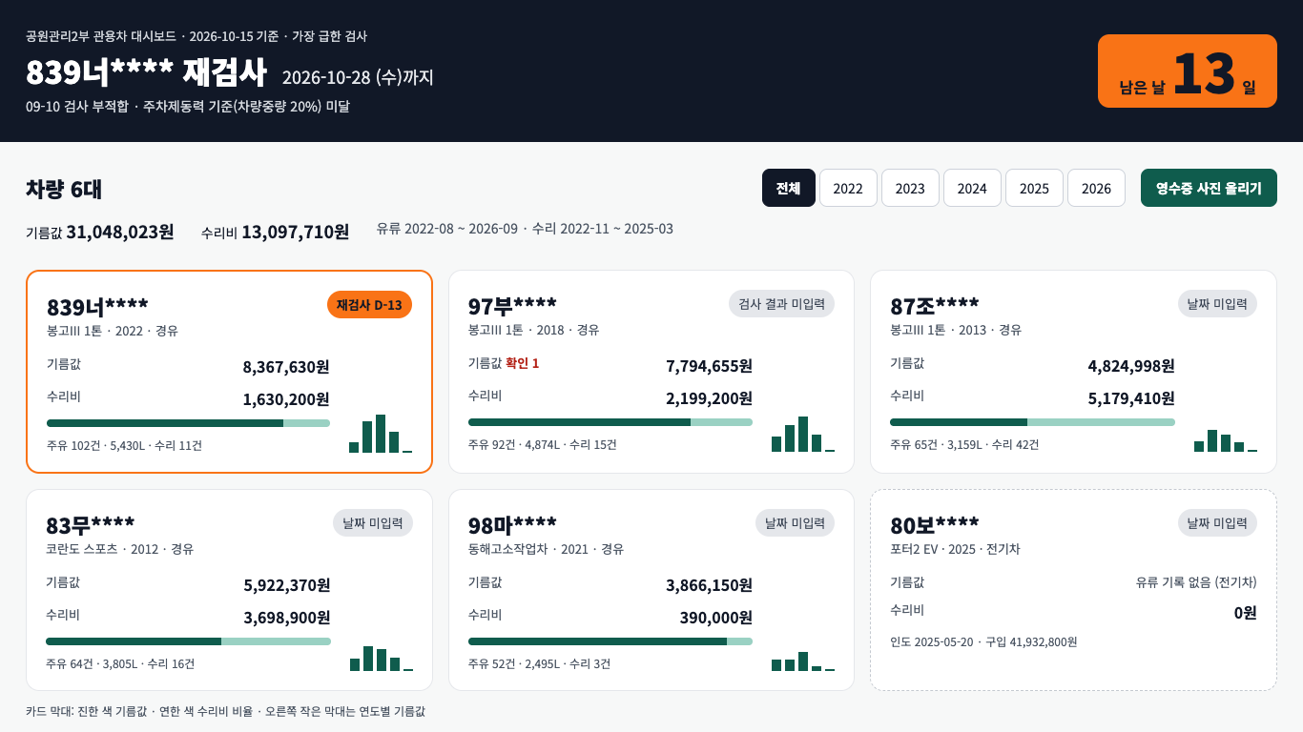Viewport: 1303px width, 732px height.
Task: Click the 차량 6대 heading
Action: coord(64,189)
